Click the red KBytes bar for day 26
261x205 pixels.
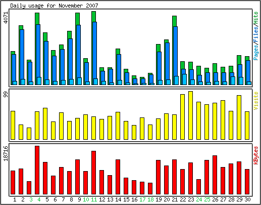tap(215, 175)
